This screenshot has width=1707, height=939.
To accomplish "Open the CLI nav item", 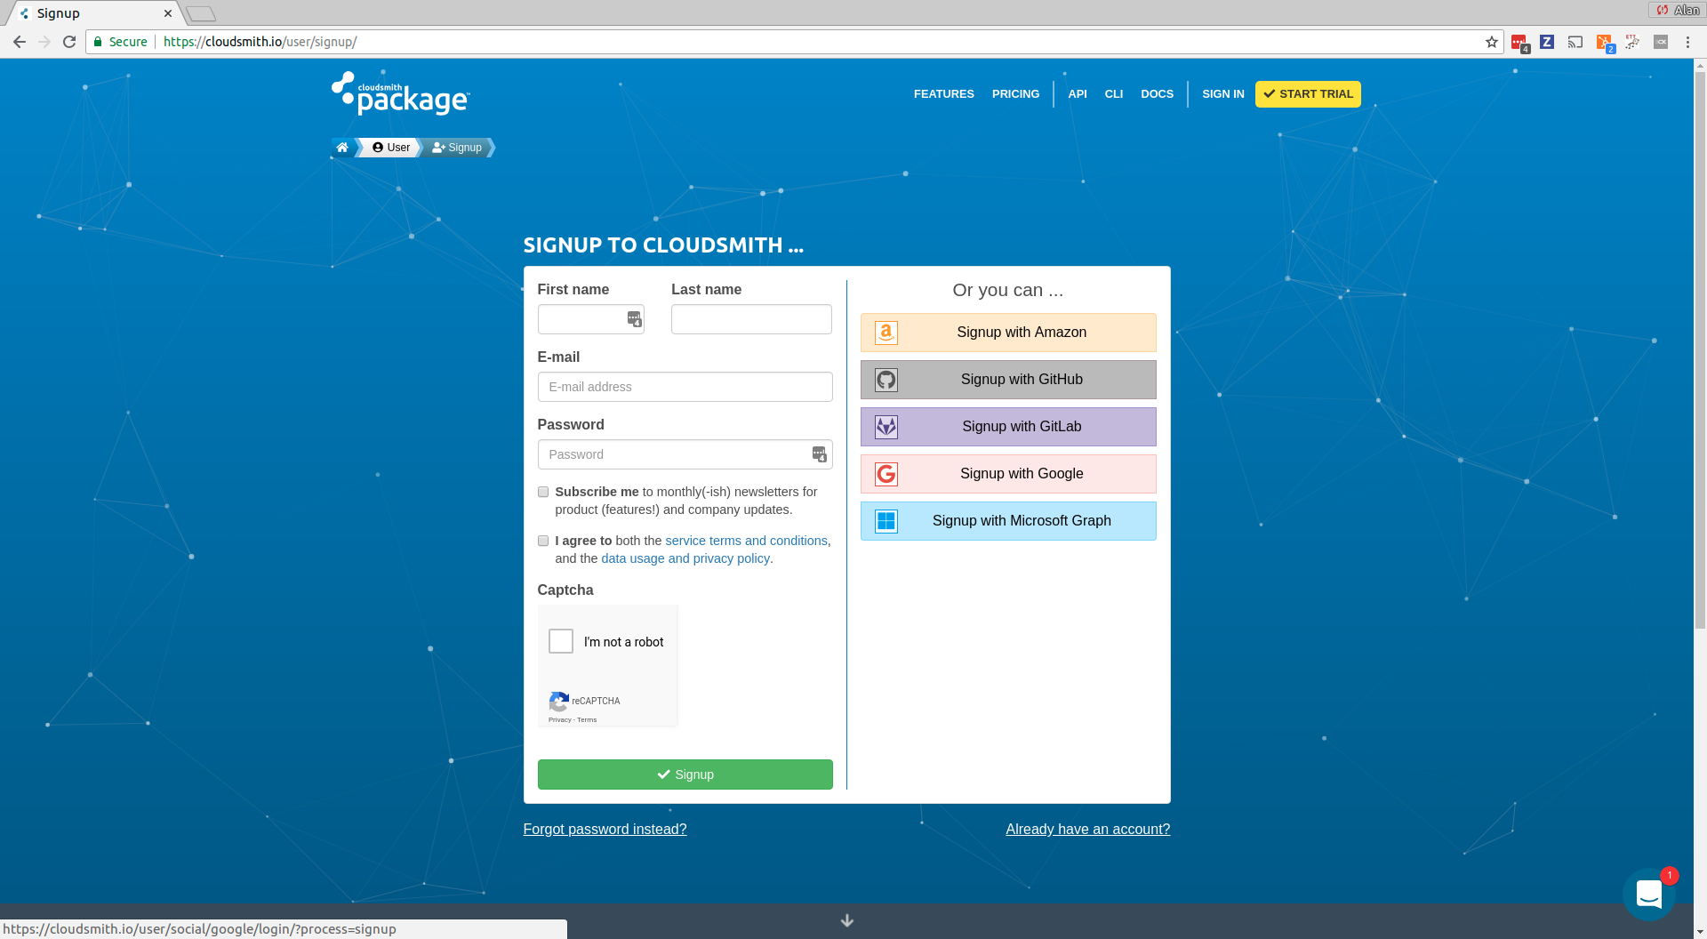I will 1114,94.
